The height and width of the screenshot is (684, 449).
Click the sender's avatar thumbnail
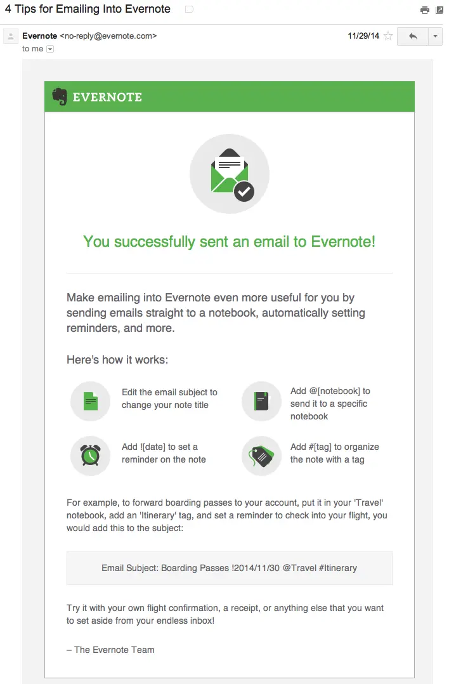[x=10, y=36]
